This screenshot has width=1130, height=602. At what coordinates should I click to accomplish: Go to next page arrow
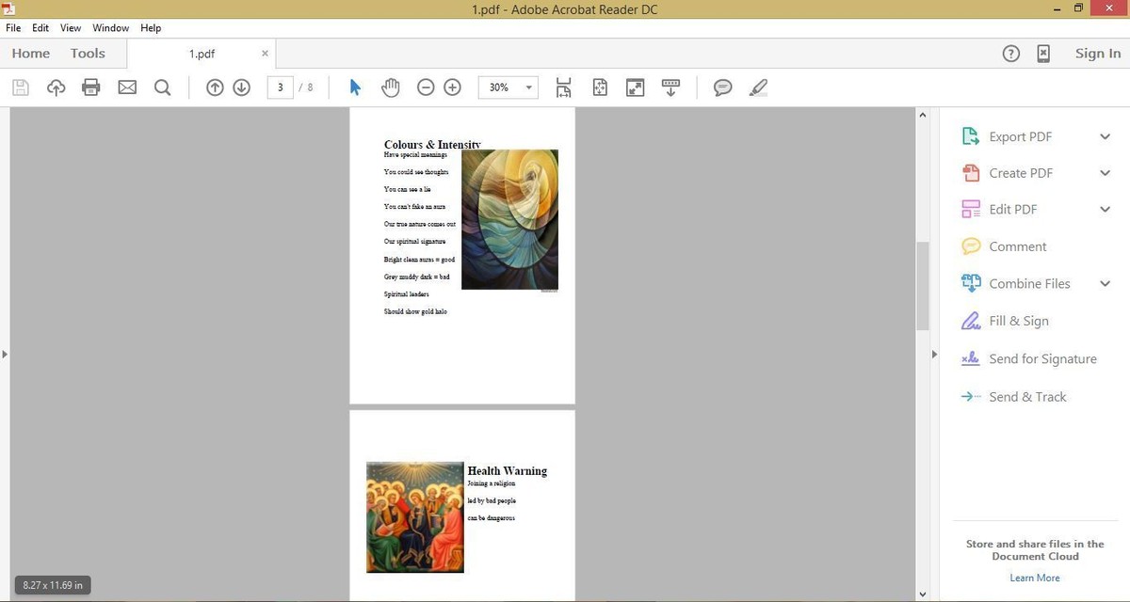pos(241,87)
